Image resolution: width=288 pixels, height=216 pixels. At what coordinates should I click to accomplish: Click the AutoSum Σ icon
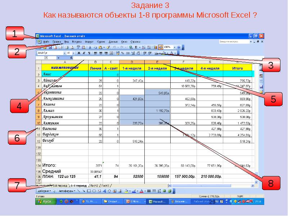coord(136,47)
